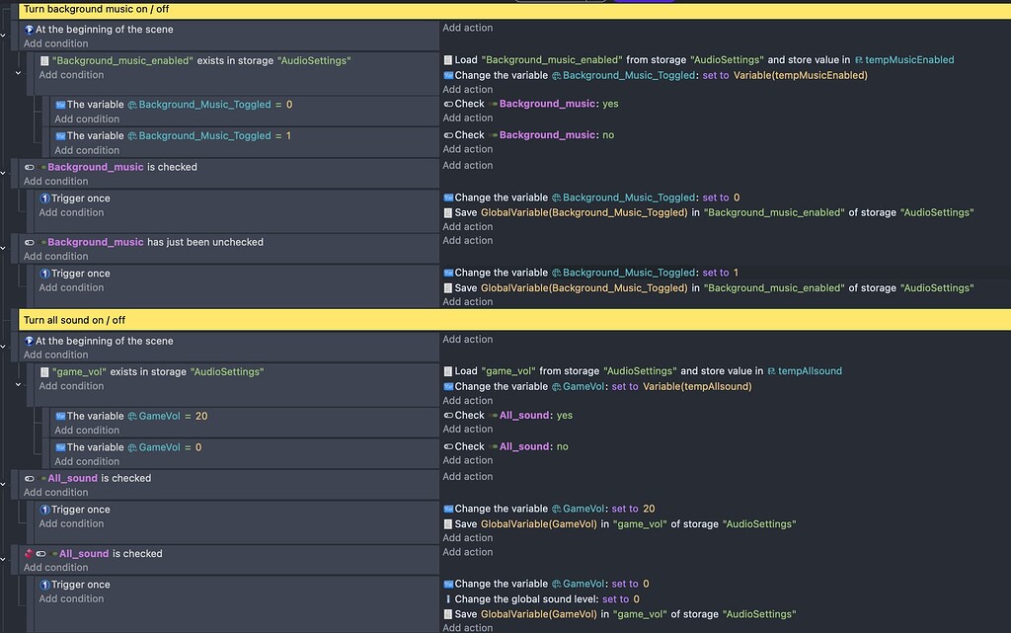Screen dimensions: 1011x633
Task: Click scene-start icon in the all sound group
Action: click(x=29, y=341)
